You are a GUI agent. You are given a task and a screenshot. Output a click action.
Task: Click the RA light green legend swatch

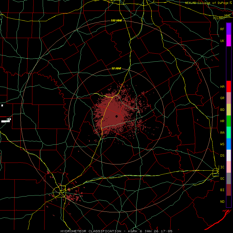[x=229, y=133]
